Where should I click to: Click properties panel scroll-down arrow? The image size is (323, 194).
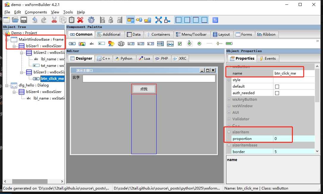pyautogui.click(x=317, y=151)
